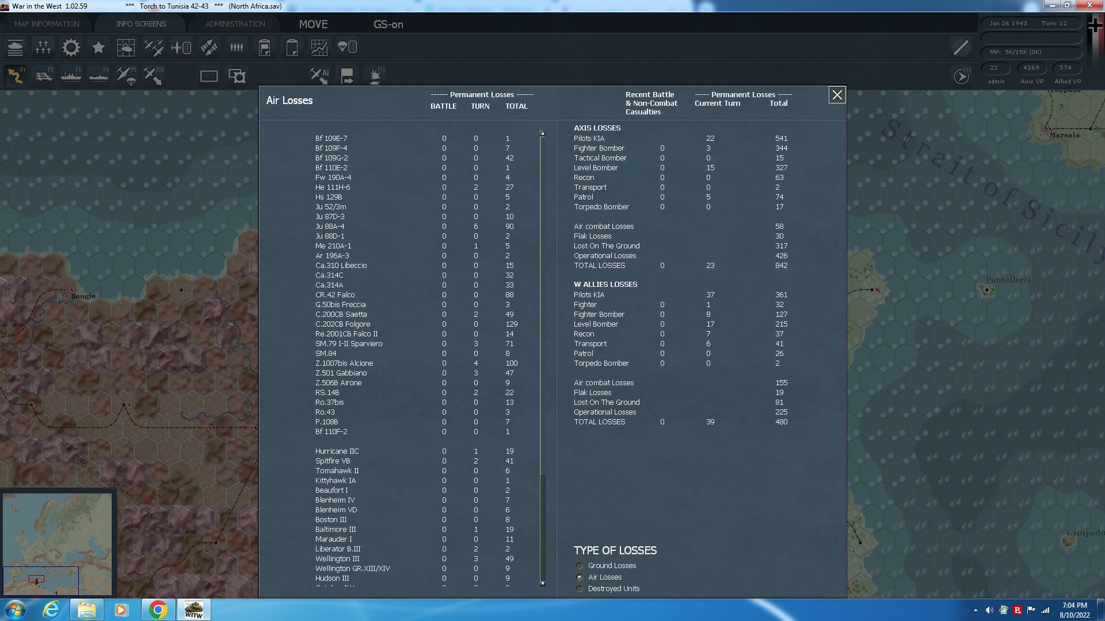Open the metrics chart icon
This screenshot has height=621, width=1105.
pos(319,47)
